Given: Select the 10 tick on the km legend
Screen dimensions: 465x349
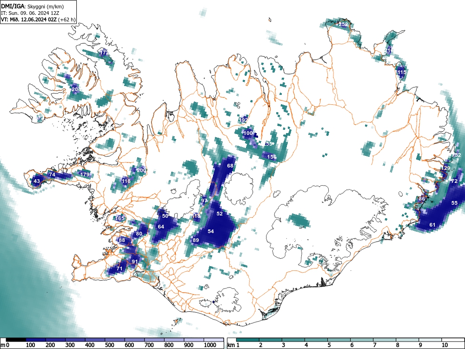Looking at the screenshot, I should [445, 345].
